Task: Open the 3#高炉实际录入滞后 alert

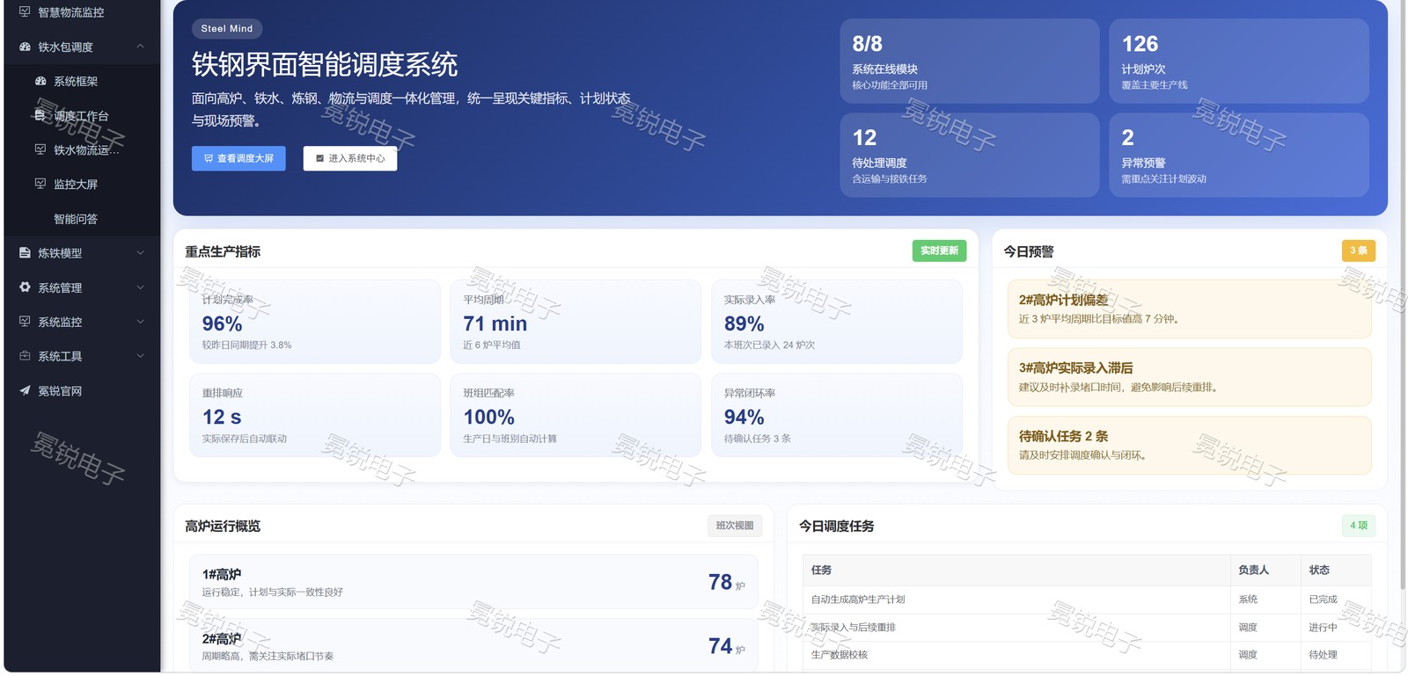Action: [1190, 377]
